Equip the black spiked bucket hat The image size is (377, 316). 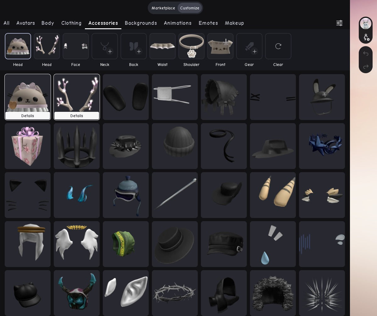[x=126, y=146]
